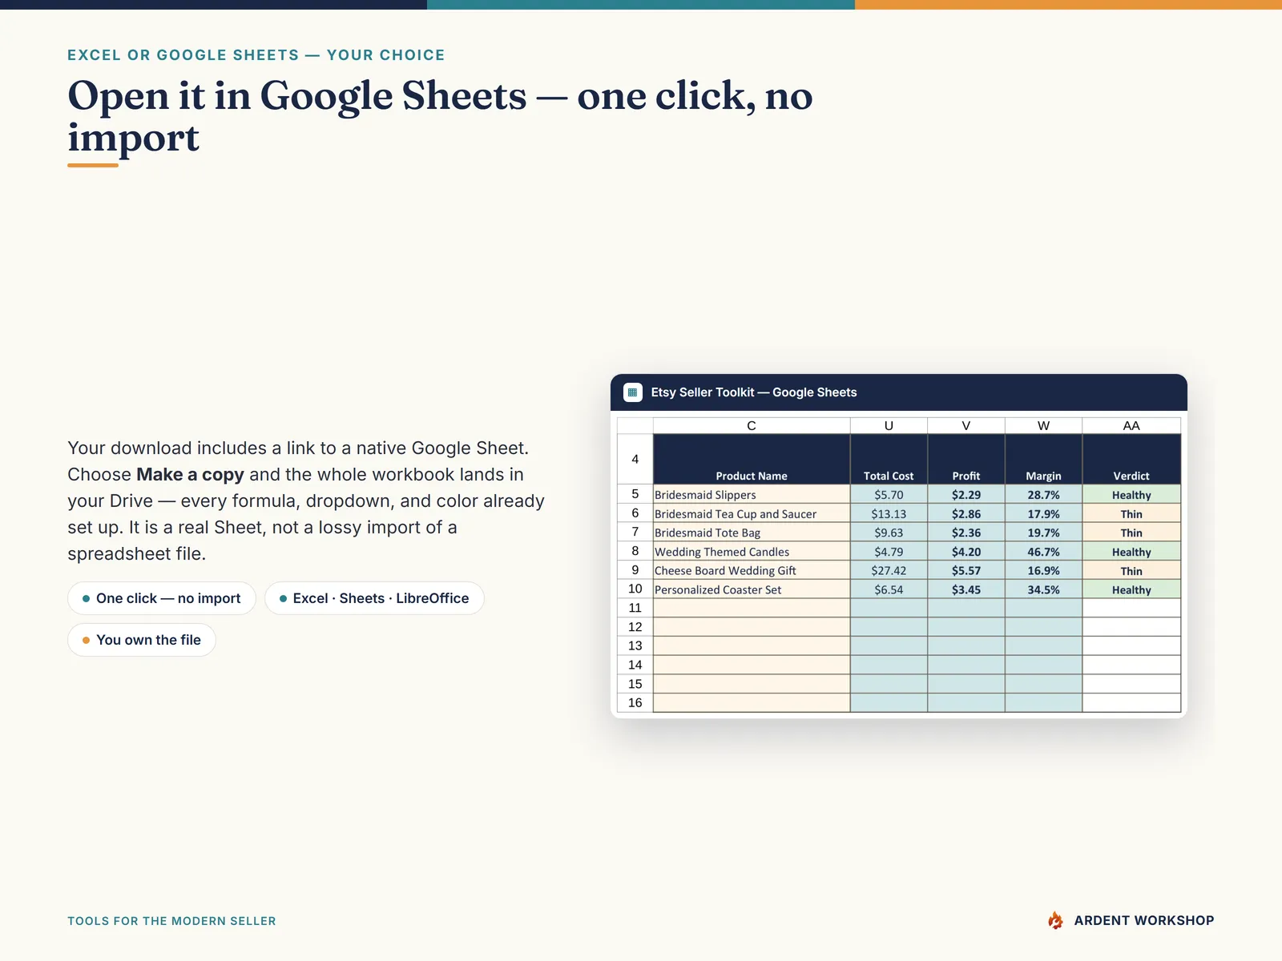Click the Google Sheets icon in the title bar

point(632,392)
